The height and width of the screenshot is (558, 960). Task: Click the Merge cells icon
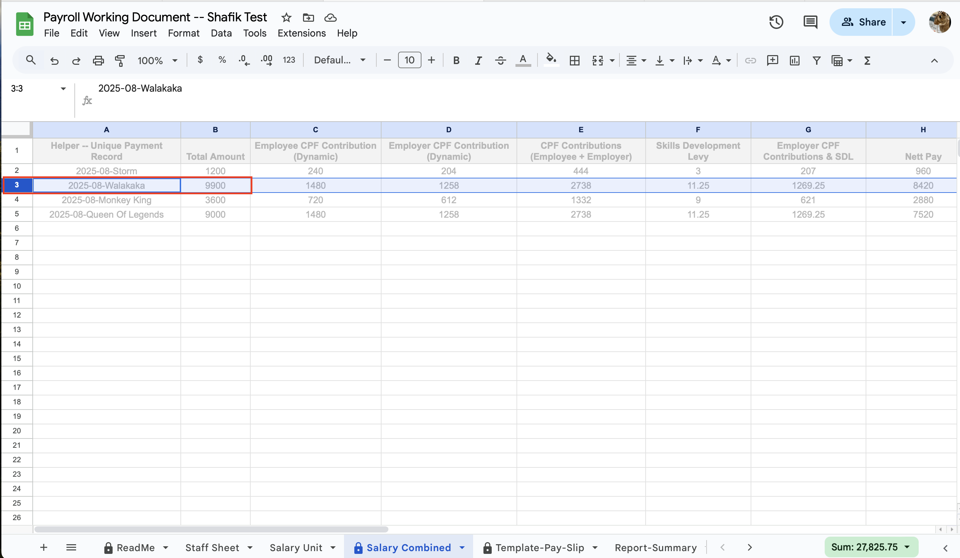pyautogui.click(x=598, y=60)
